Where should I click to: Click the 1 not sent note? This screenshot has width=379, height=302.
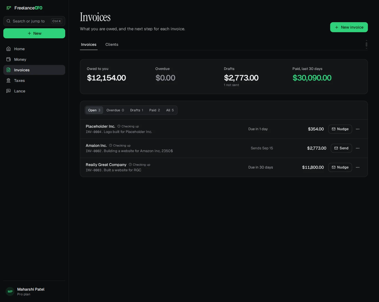[x=231, y=85]
